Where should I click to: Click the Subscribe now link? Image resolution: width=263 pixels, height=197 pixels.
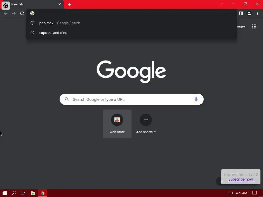click(241, 179)
